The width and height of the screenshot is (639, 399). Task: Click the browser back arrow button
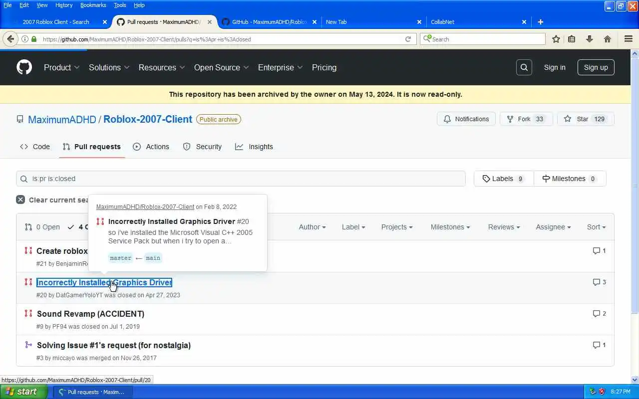[10, 39]
